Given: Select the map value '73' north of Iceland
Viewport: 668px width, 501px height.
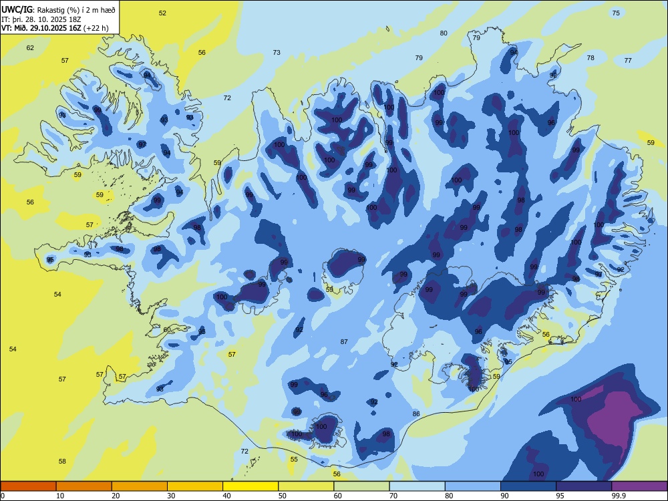Looking at the screenshot, I should 277,52.
